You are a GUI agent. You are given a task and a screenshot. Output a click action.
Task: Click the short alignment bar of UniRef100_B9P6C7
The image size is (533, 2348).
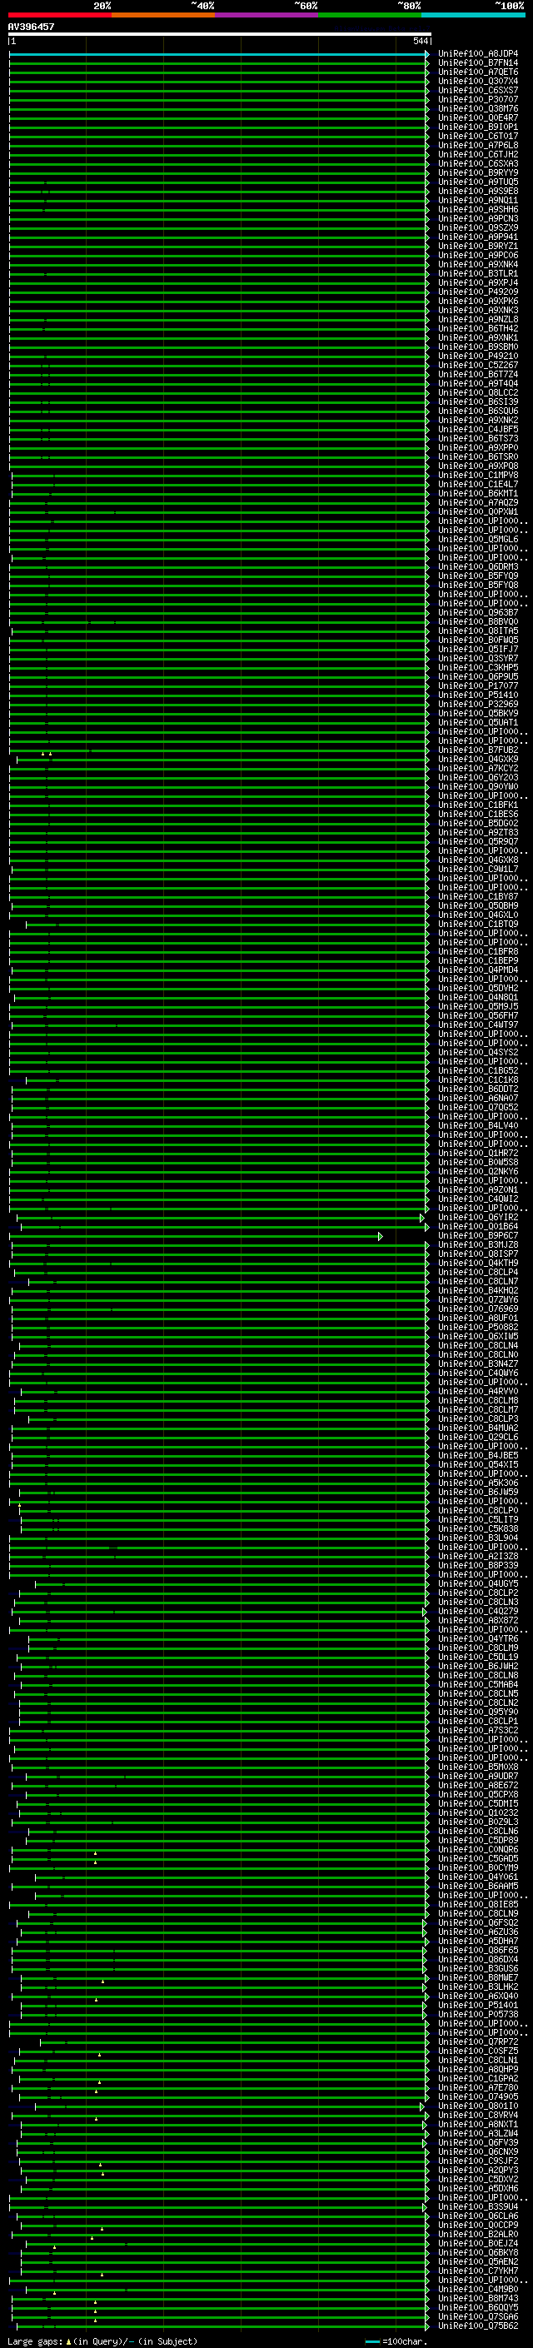[x=195, y=1236]
